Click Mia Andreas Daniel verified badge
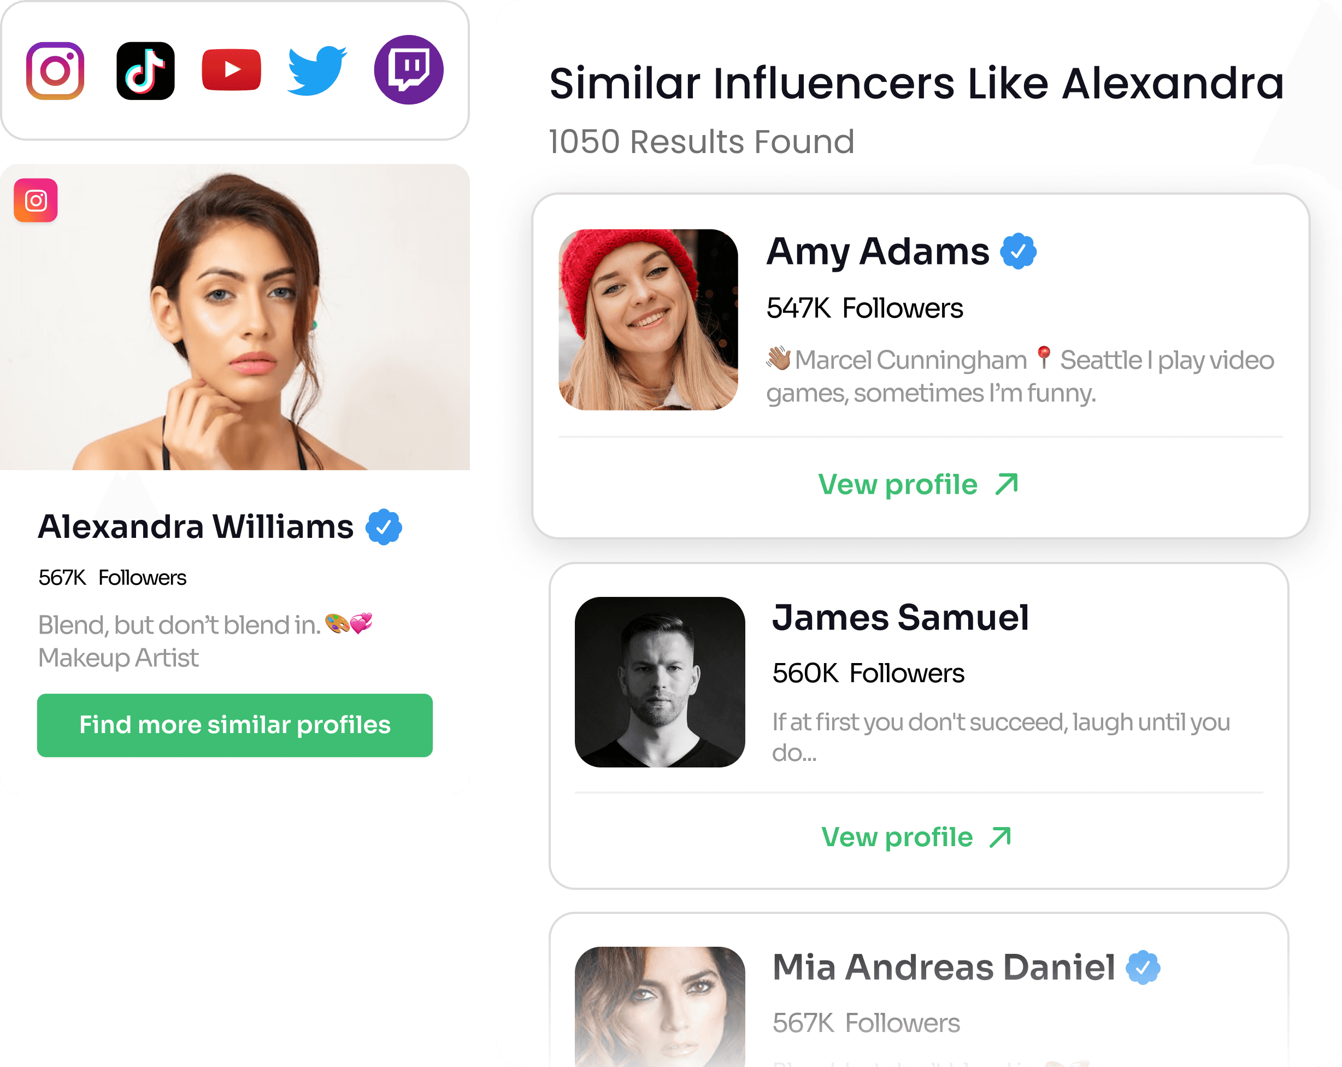This screenshot has height=1067, width=1342. click(1143, 968)
